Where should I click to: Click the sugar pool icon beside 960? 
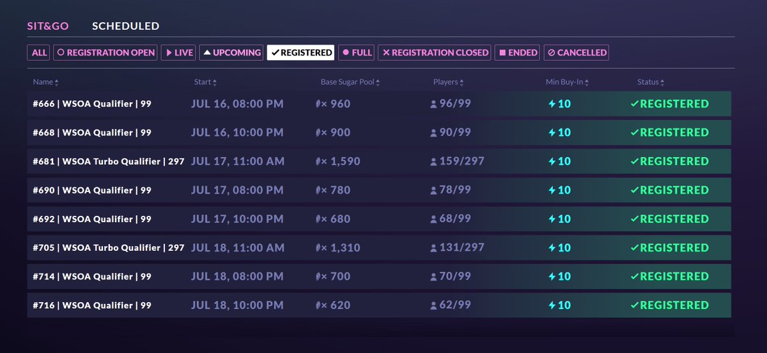(318, 103)
